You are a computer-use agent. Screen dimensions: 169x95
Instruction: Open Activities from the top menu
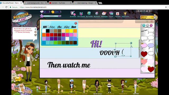pyautogui.click(x=73, y=14)
